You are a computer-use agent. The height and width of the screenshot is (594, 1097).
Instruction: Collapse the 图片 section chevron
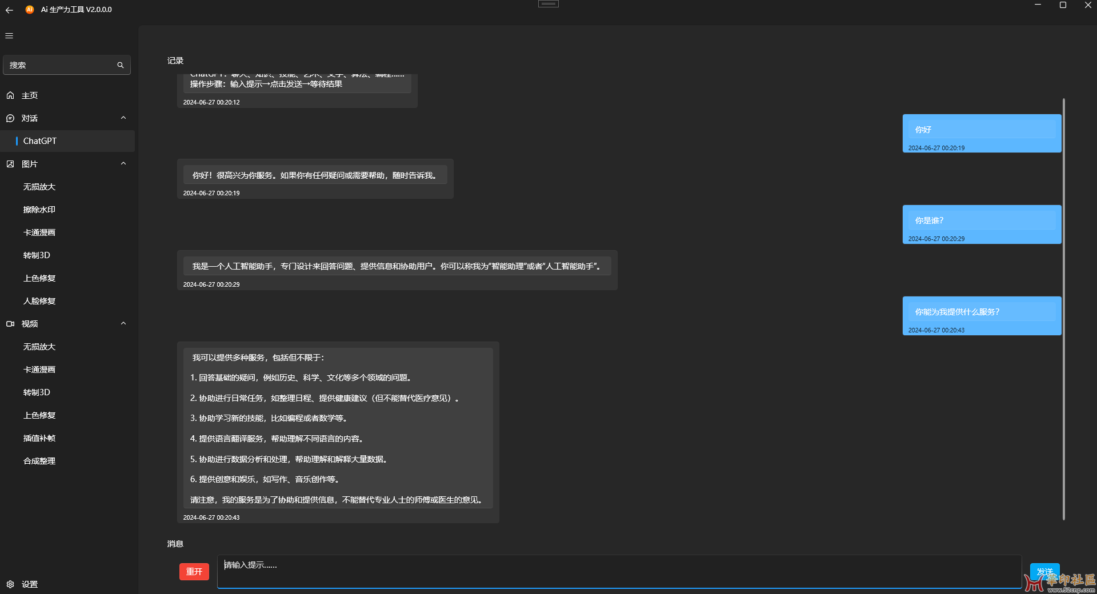point(123,164)
